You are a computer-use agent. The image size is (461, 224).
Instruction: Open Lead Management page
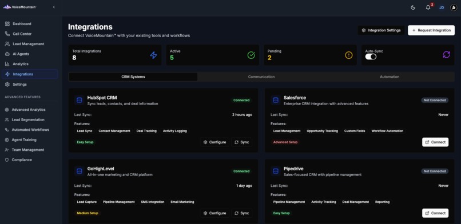[x=30, y=44]
